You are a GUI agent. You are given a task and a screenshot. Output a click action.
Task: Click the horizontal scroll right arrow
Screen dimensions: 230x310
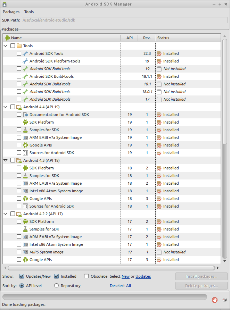pyautogui.click(x=218, y=268)
